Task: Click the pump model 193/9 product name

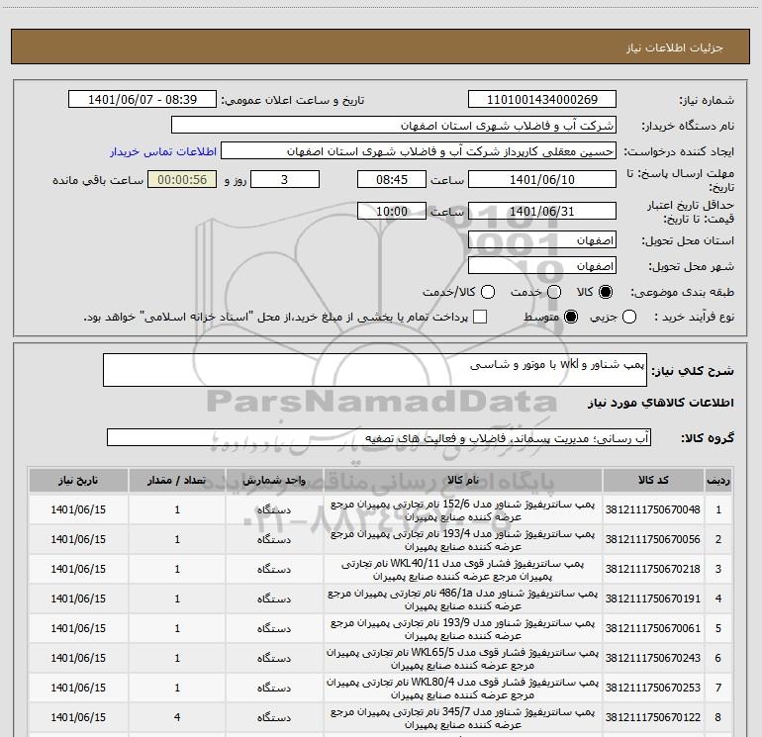Action: (463, 628)
